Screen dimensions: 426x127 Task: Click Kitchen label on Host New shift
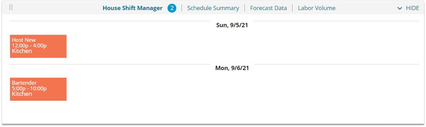[22, 51]
